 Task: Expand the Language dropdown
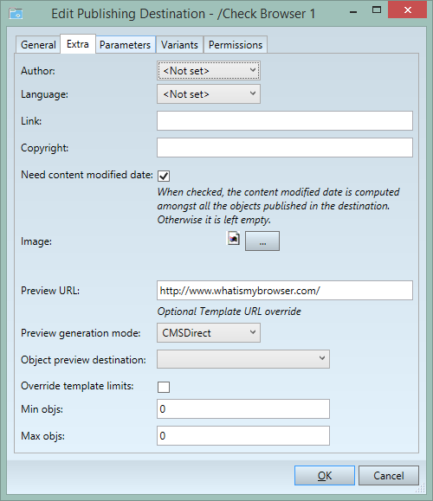tap(209, 94)
